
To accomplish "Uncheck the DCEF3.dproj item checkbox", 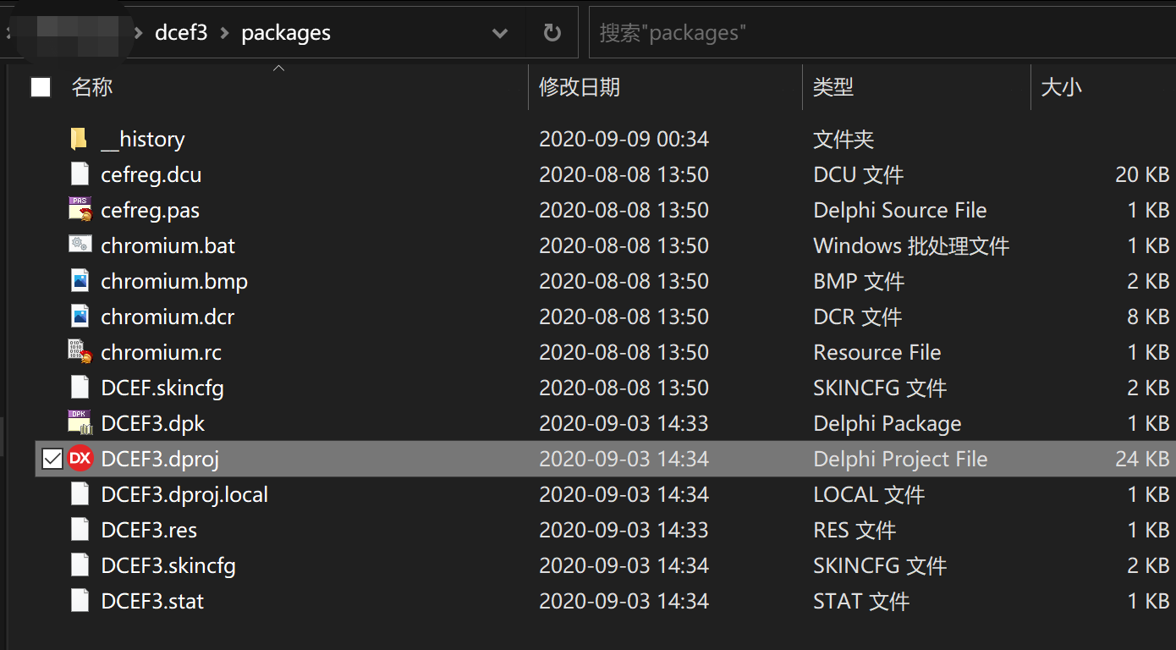I will click(52, 459).
